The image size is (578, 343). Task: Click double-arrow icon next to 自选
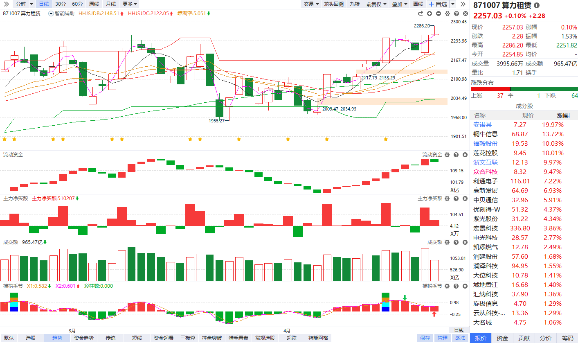pyautogui.click(x=463, y=4)
